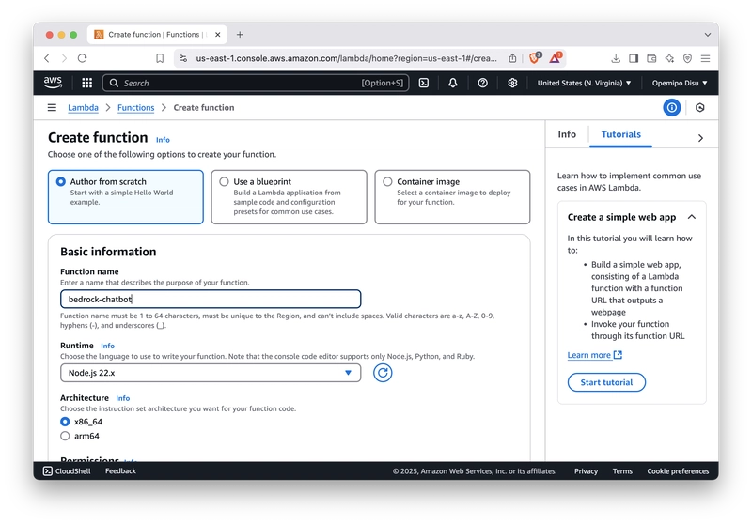
Task: Click the AWS logo home icon
Action: point(53,83)
